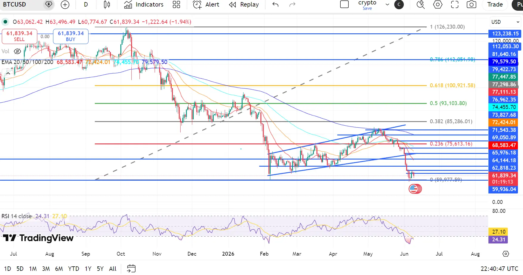Click the 74,455.70 cyan price label
Screen dimensions: 523x275
coord(504,107)
